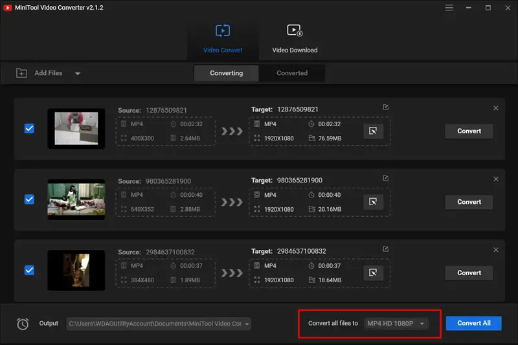518x345 pixels.
Task: Click the timer clock icon near Output
Action: coord(23,324)
